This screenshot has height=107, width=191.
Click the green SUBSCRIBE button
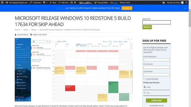click(156, 100)
